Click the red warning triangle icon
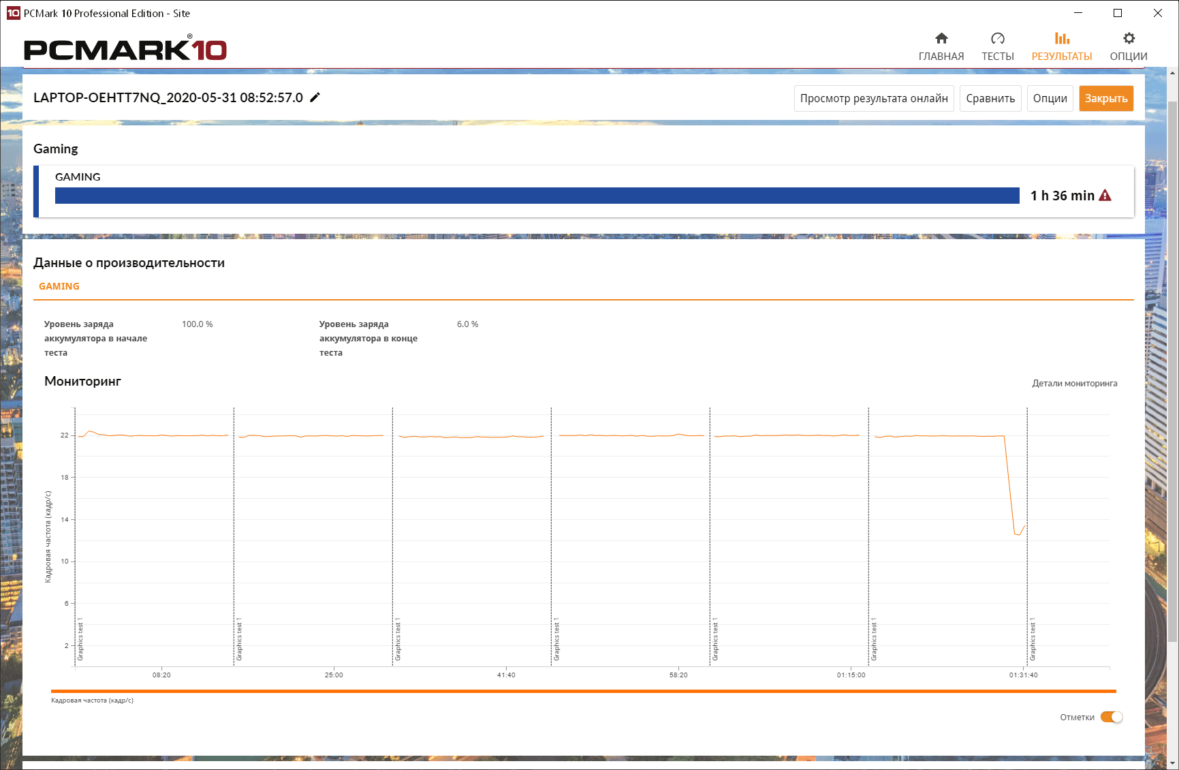 click(x=1105, y=196)
